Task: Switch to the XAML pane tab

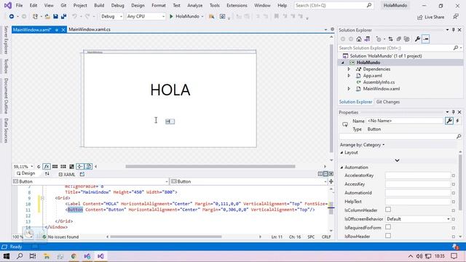Action: pyautogui.click(x=67, y=175)
